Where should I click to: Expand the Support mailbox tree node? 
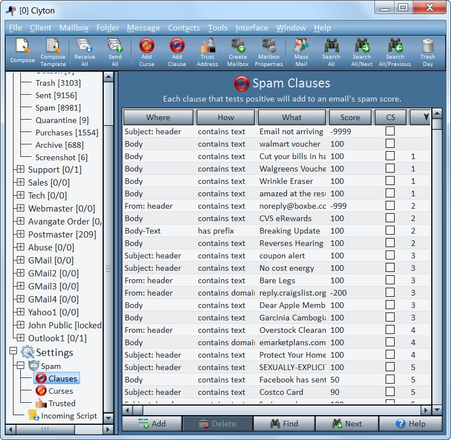point(20,169)
